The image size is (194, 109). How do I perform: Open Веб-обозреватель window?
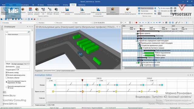coord(145,13)
